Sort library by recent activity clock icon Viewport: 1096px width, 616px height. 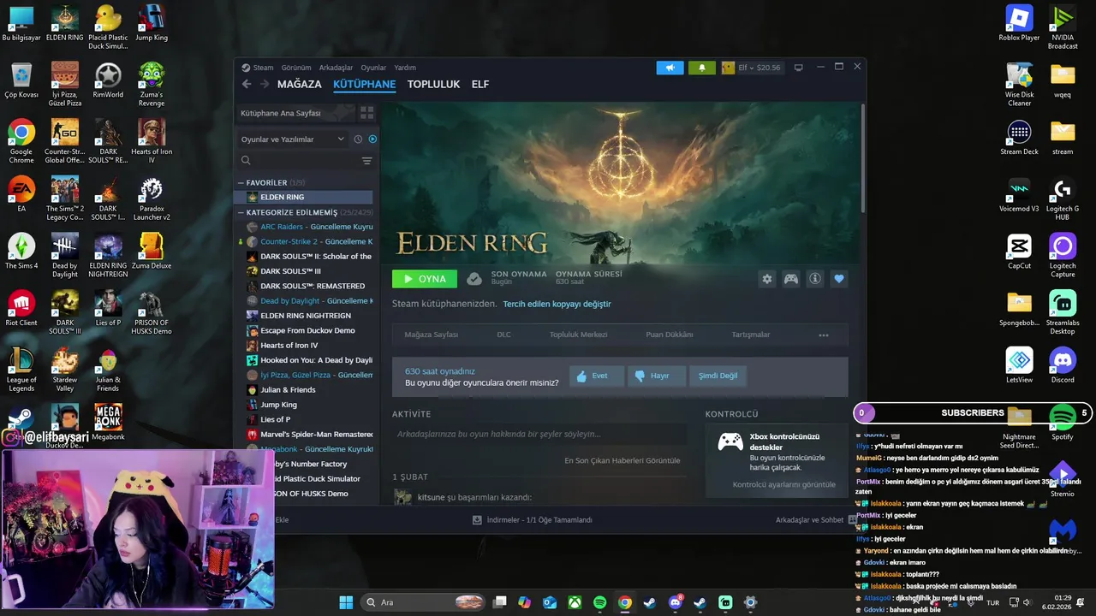pyautogui.click(x=358, y=139)
